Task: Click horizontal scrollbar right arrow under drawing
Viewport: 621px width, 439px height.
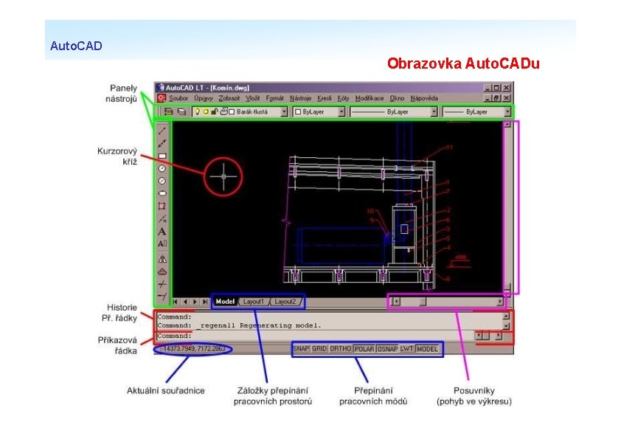Action: (500, 302)
